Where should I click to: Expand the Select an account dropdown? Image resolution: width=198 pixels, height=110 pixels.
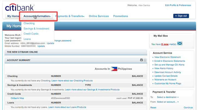(168, 102)
